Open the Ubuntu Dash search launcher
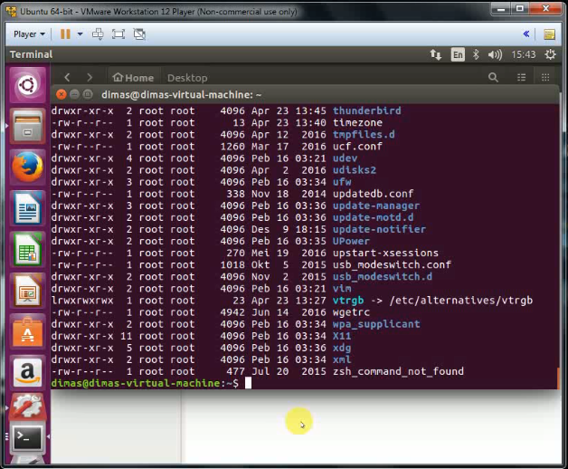 (28, 86)
